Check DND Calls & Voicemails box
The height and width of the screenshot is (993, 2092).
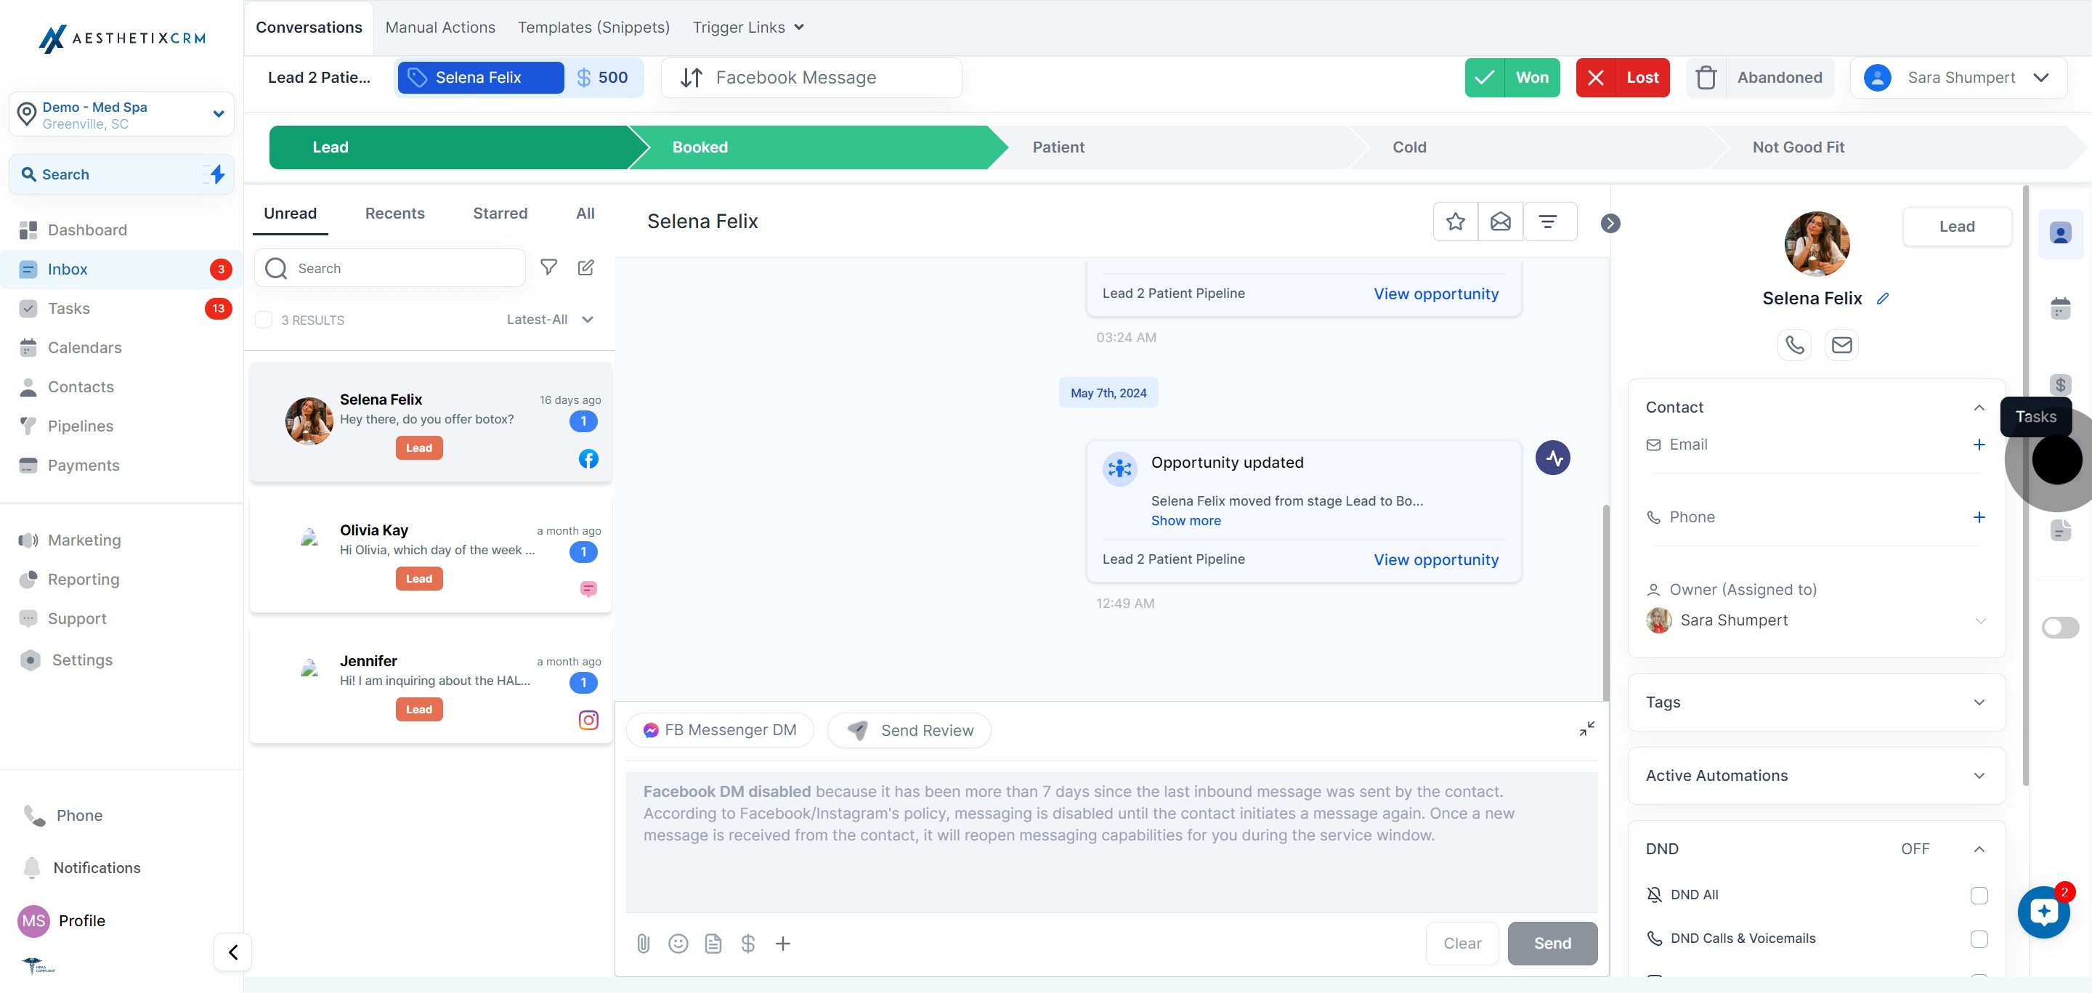pyautogui.click(x=1978, y=939)
